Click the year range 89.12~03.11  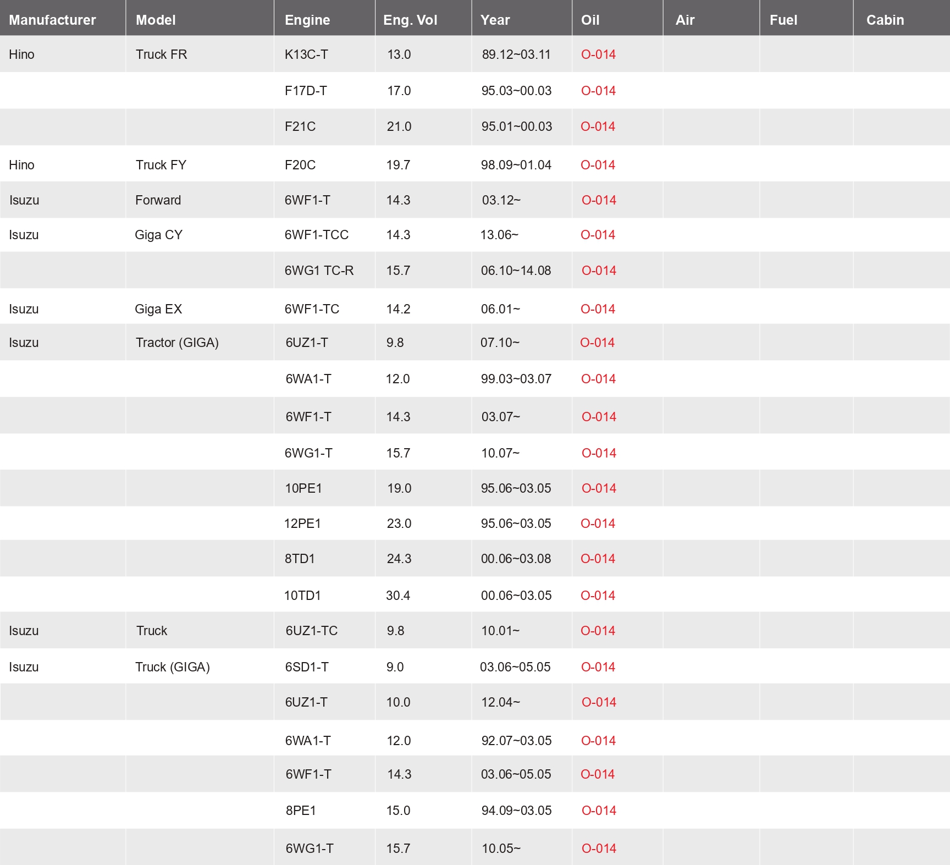coord(516,54)
